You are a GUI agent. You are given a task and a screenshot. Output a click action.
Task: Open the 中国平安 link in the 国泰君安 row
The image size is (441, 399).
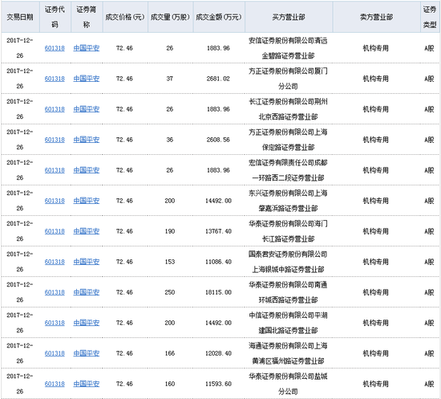click(87, 262)
